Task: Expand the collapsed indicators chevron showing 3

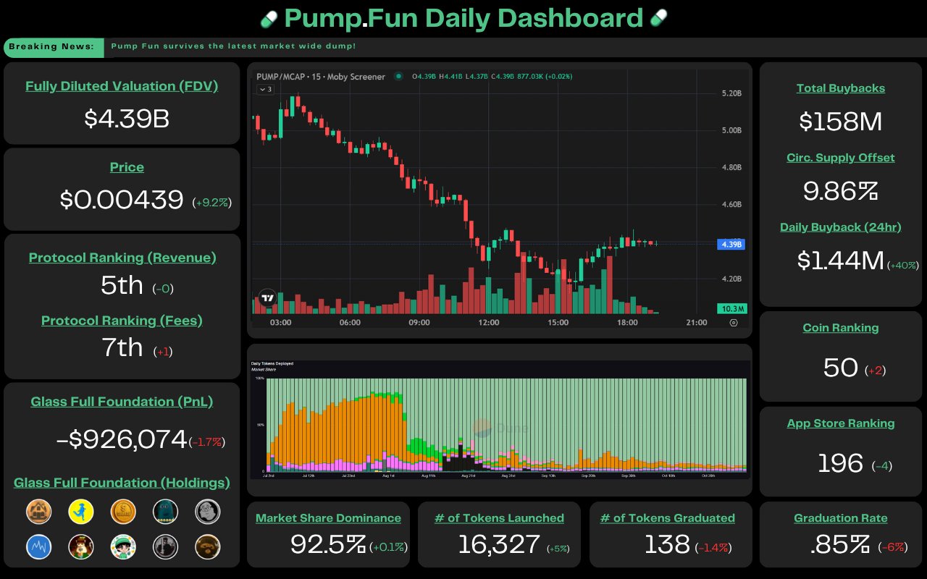Action: (264, 89)
